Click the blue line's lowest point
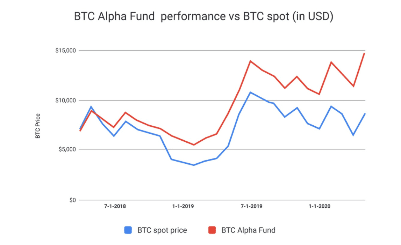Screen dimensions: 401x245 (x=194, y=165)
